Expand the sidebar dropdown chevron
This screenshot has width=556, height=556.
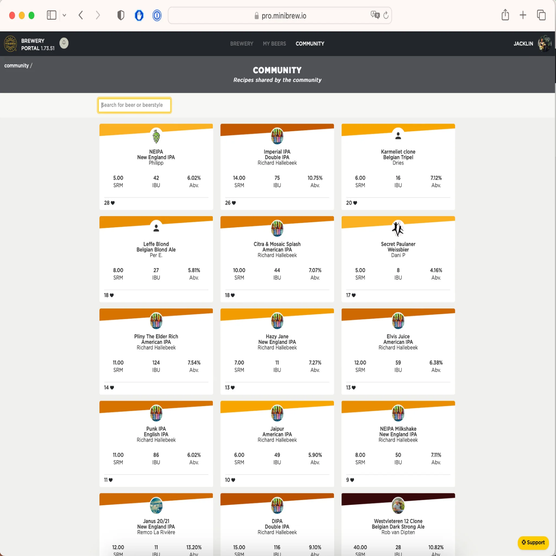(64, 15)
